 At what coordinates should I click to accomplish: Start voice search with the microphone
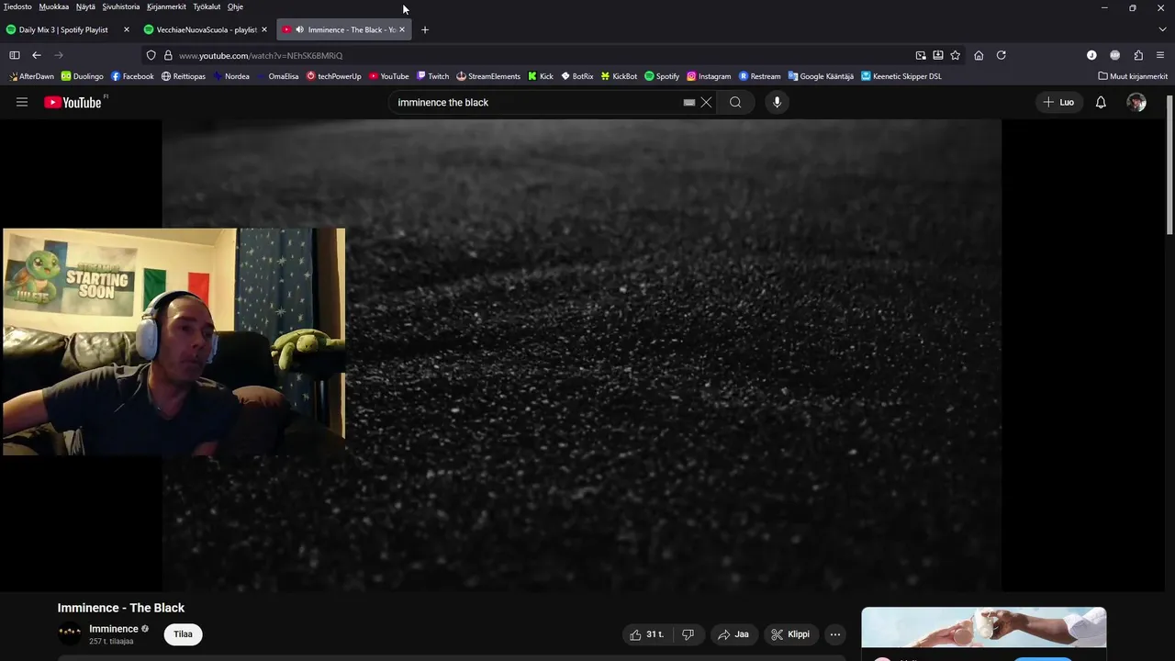click(777, 102)
